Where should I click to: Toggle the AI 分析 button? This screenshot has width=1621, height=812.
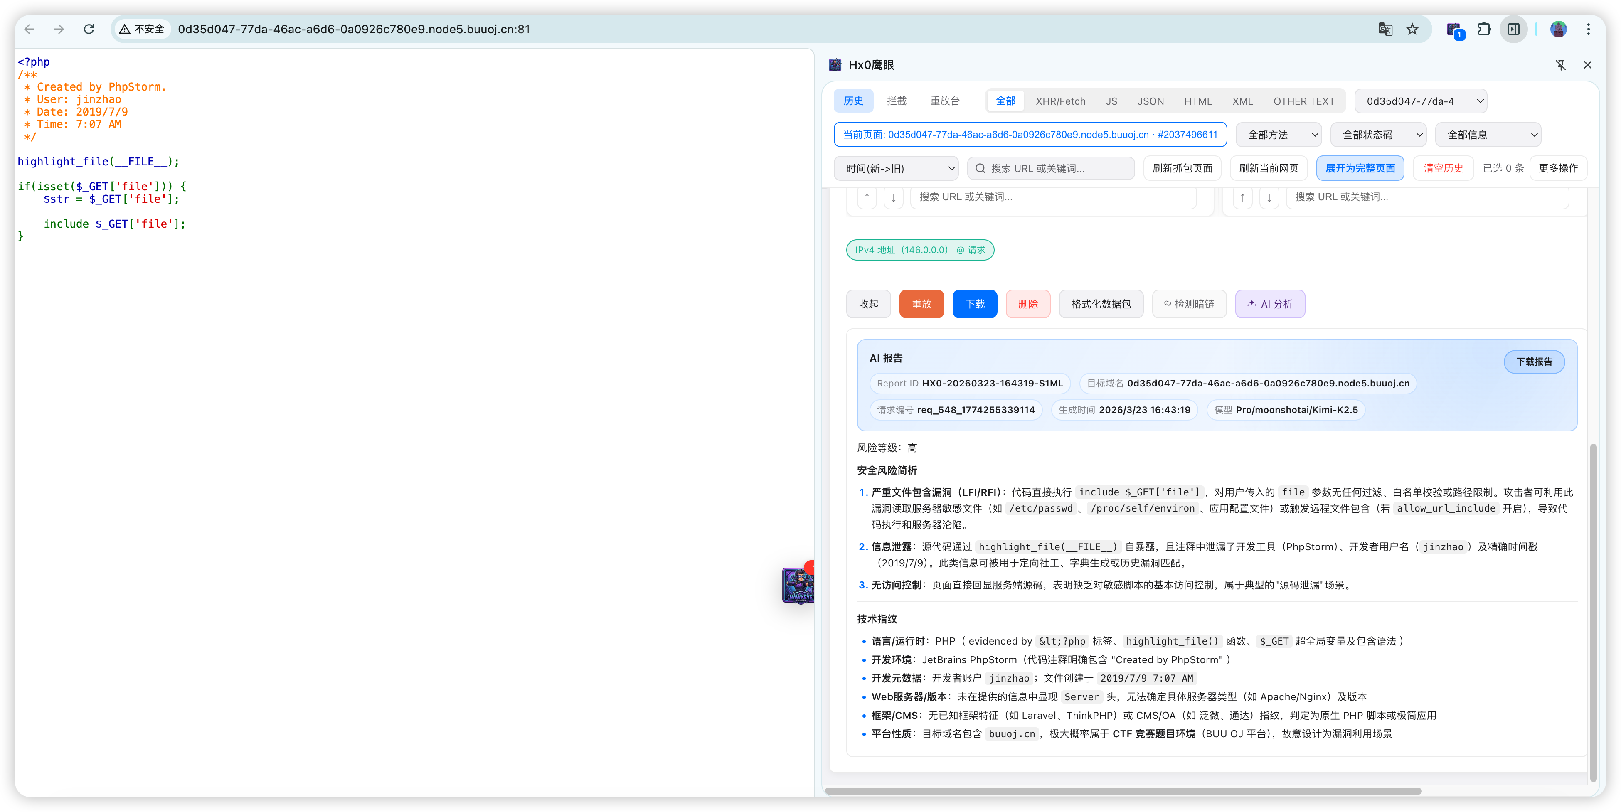point(1270,304)
